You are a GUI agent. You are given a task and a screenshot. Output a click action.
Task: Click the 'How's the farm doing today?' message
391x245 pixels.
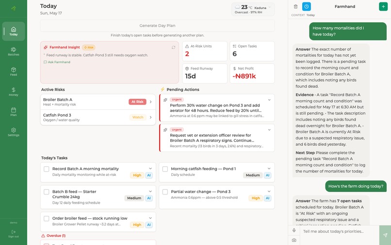(356, 186)
